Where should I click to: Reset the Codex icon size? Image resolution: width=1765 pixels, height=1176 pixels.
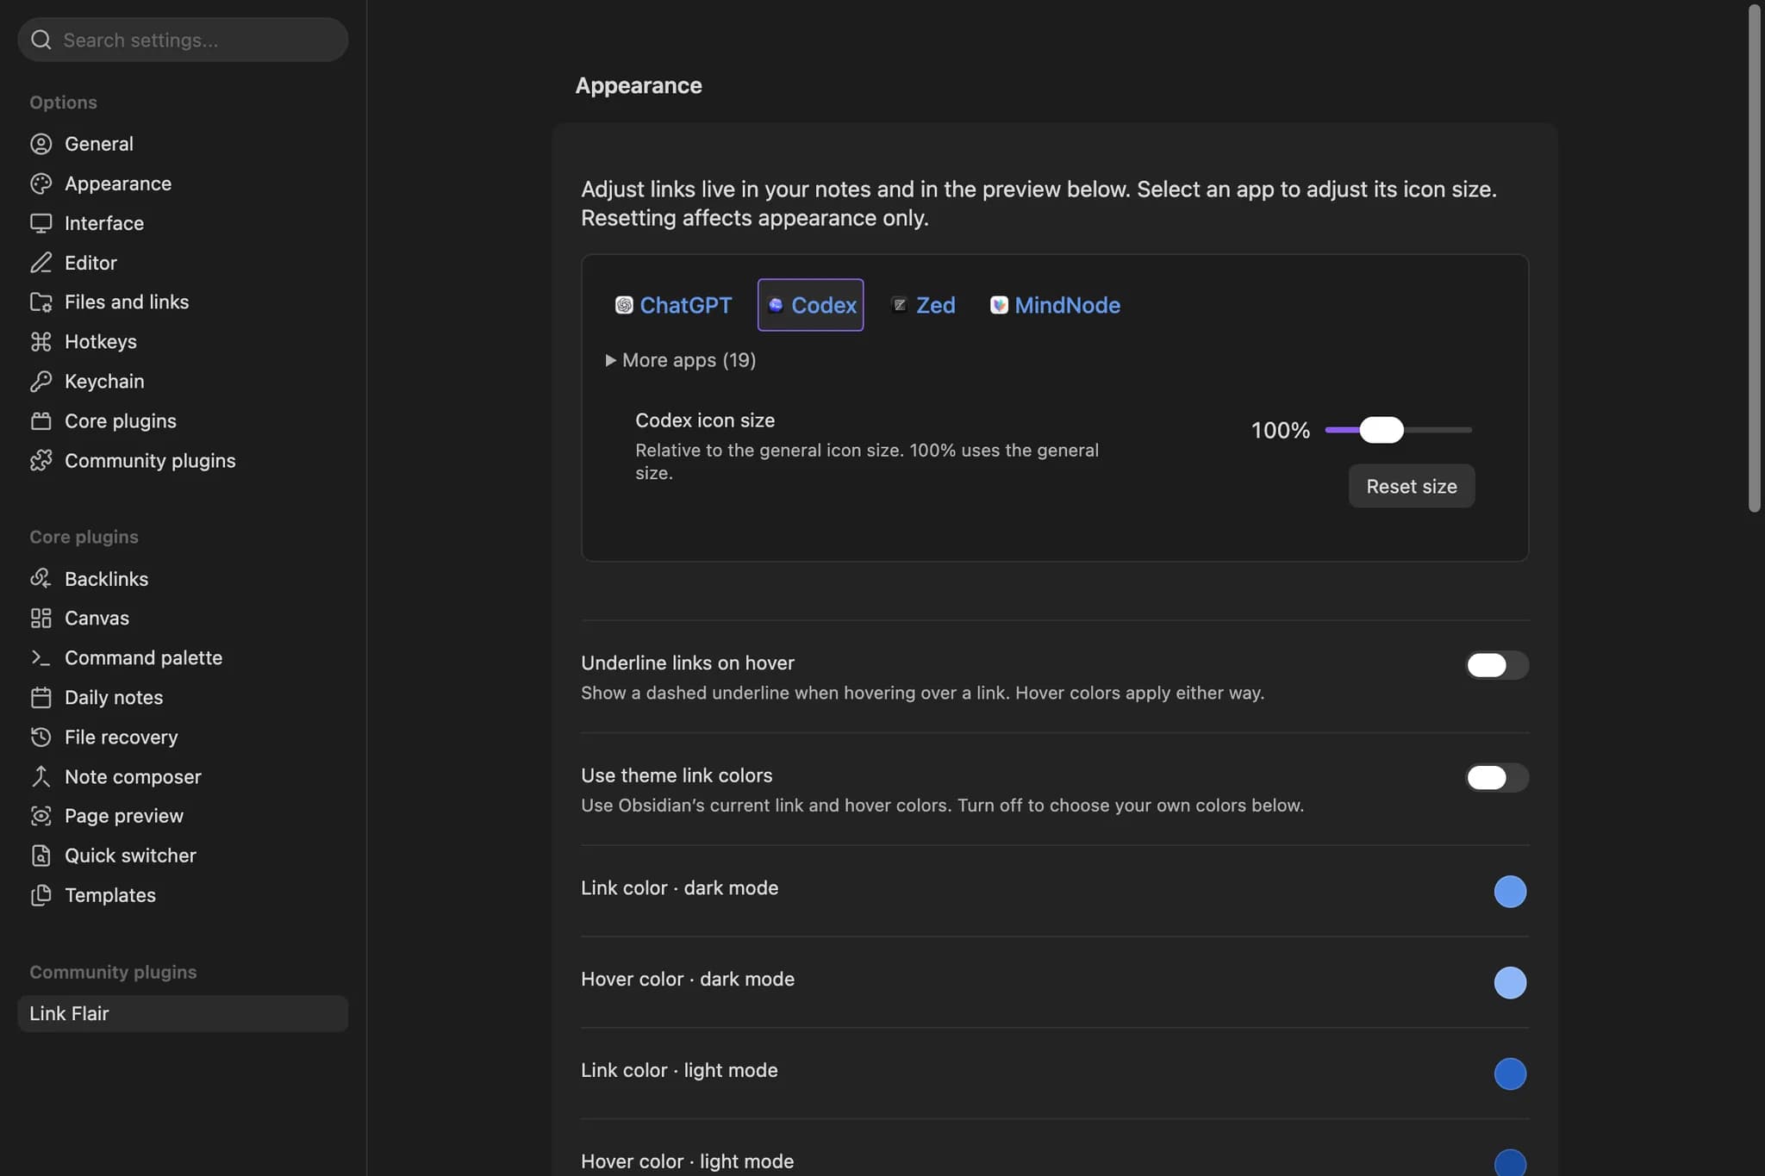point(1412,487)
